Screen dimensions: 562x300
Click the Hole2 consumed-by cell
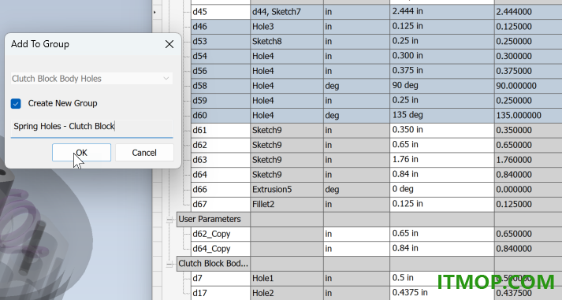[x=287, y=293]
